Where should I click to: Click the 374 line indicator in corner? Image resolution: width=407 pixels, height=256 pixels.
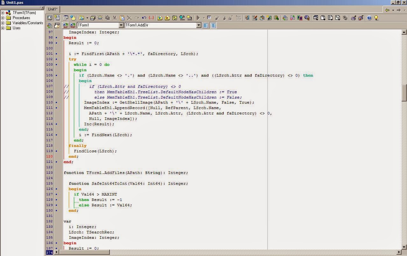tap(49, 253)
